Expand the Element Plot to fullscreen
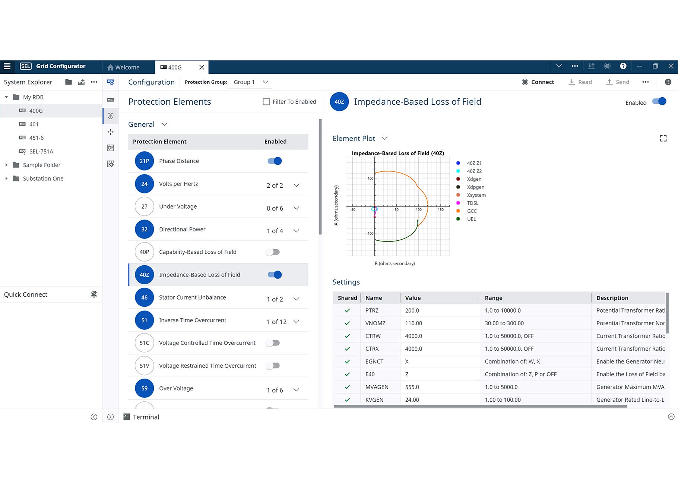The width and height of the screenshot is (678, 484). click(x=663, y=139)
